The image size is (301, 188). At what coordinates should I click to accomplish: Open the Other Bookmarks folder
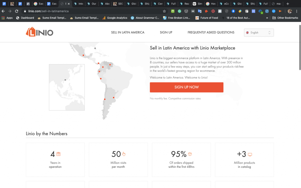point(285,18)
